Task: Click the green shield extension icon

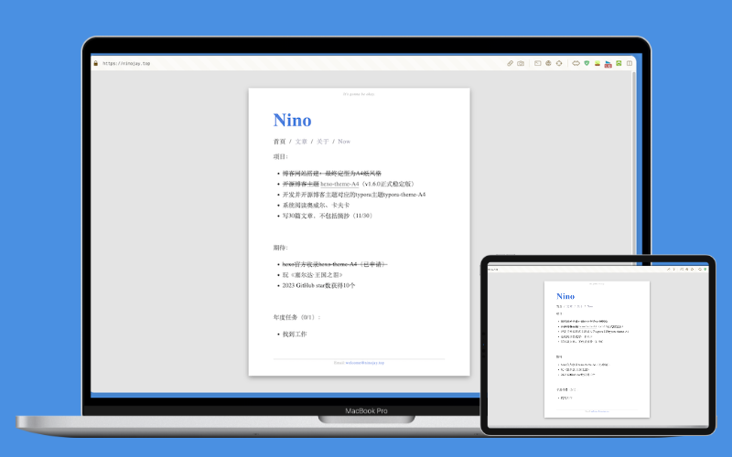Action: coord(587,63)
